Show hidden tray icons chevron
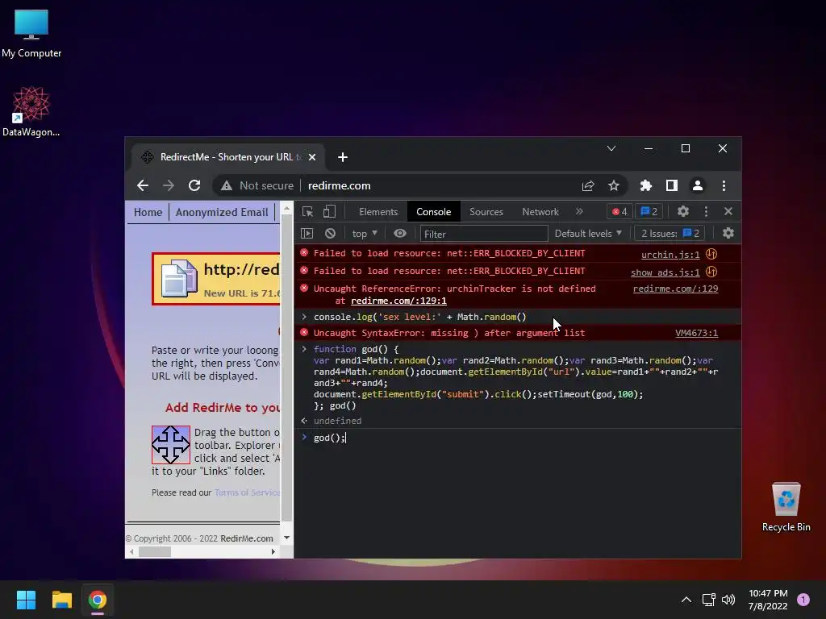 (686, 600)
